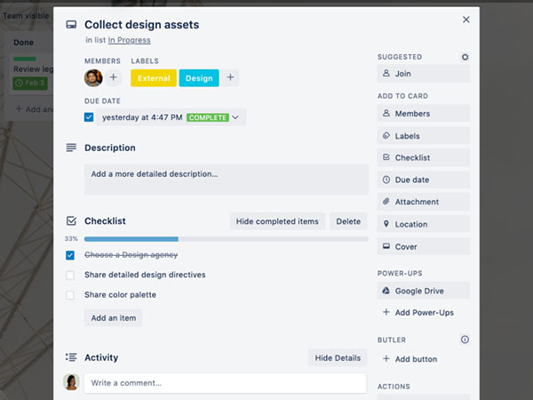Open the Suggested settings gear icon
The image size is (533, 400).
tap(465, 57)
